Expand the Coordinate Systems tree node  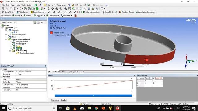click(6, 35)
